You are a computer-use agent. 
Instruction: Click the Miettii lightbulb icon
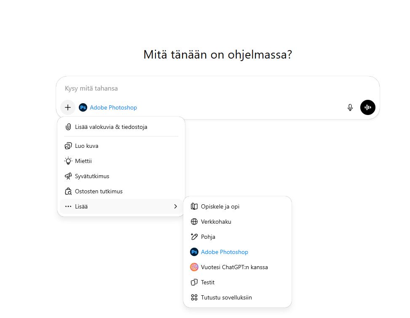click(68, 161)
